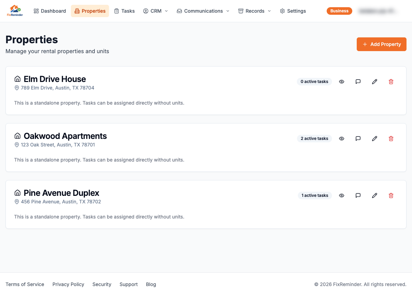Click the red trash icon on Elm Drive House
This screenshot has width=412, height=296.
tap(391, 81)
